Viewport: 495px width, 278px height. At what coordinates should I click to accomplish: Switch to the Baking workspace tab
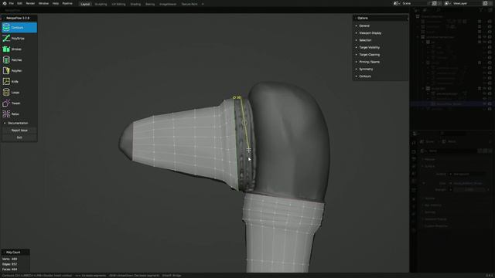point(150,4)
